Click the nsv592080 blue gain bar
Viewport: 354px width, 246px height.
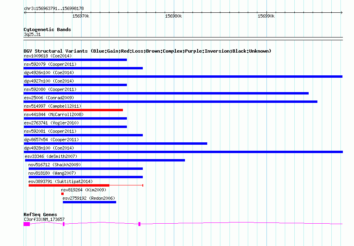(166, 93)
